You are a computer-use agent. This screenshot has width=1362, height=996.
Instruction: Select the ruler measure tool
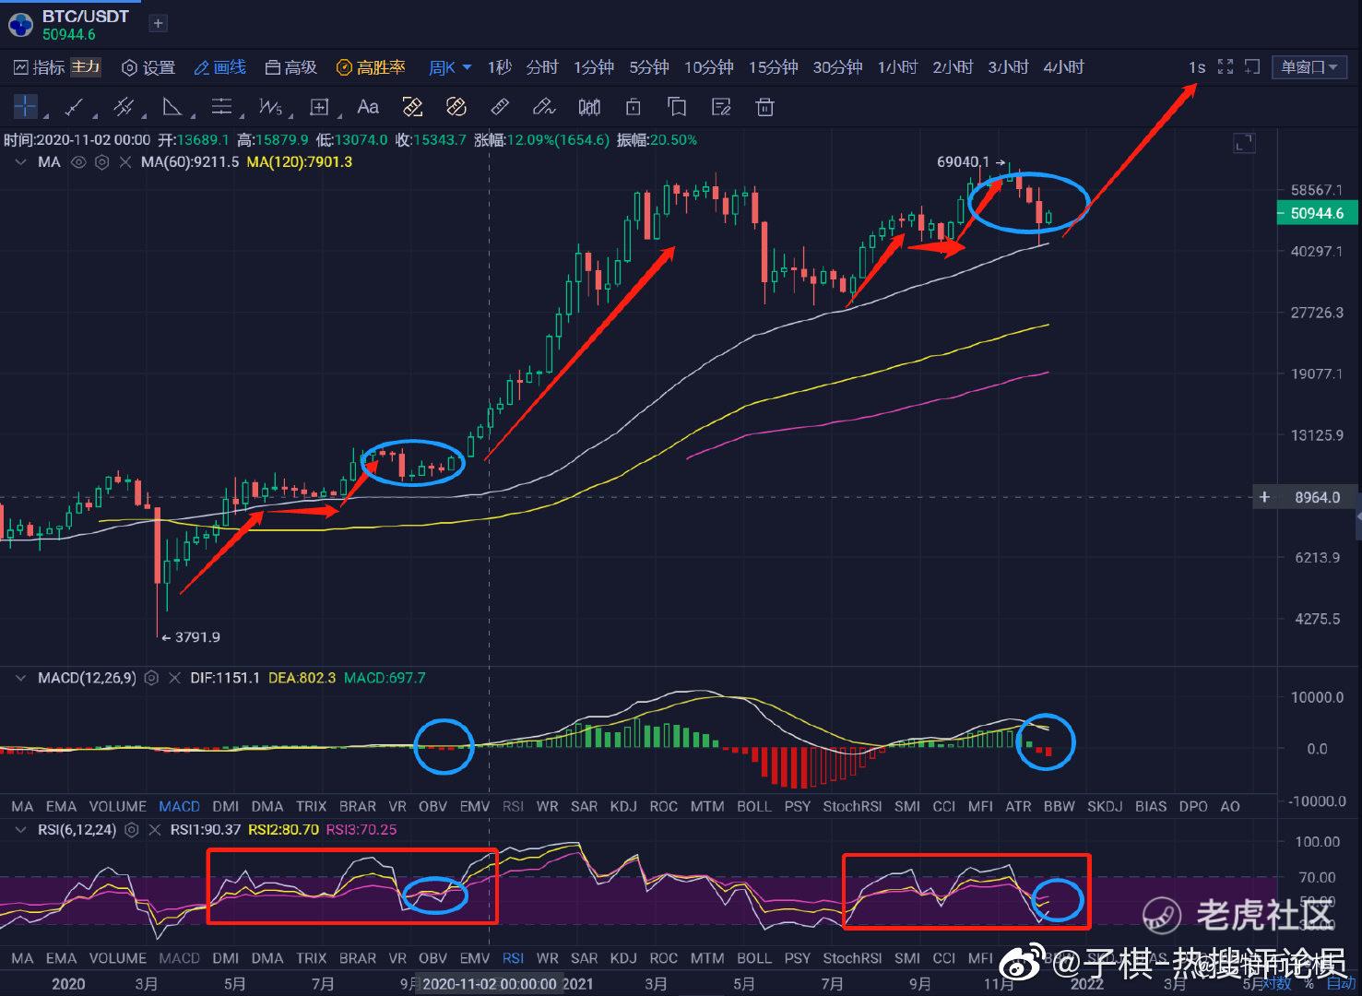[500, 107]
